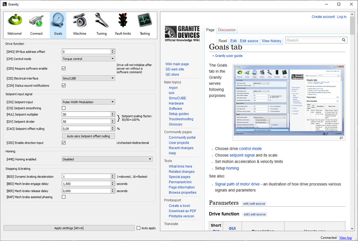
Task: Enable Setpoint smoothing checkbox
Action: [64, 108]
